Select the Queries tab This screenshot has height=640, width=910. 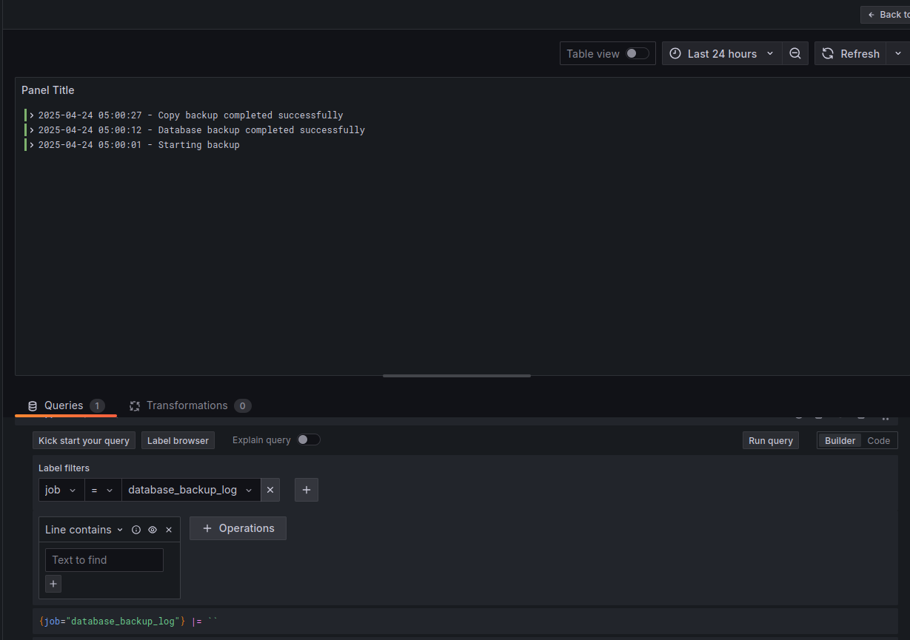pyautogui.click(x=65, y=405)
